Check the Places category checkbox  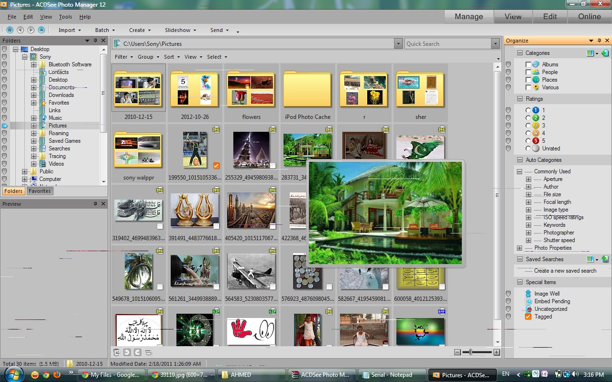click(528, 80)
